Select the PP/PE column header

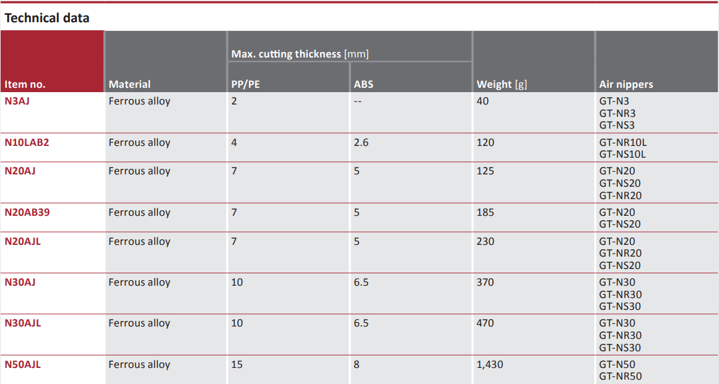tap(245, 84)
